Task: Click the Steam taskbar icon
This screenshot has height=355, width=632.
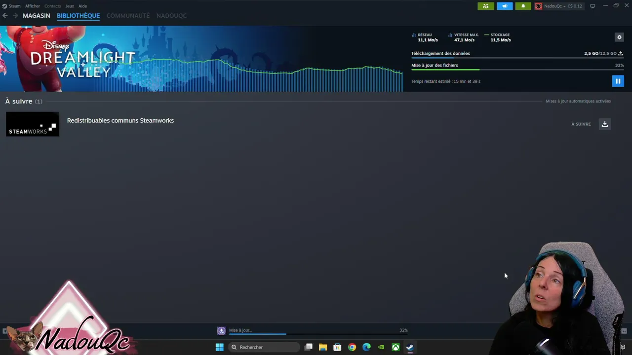Action: pos(410,347)
